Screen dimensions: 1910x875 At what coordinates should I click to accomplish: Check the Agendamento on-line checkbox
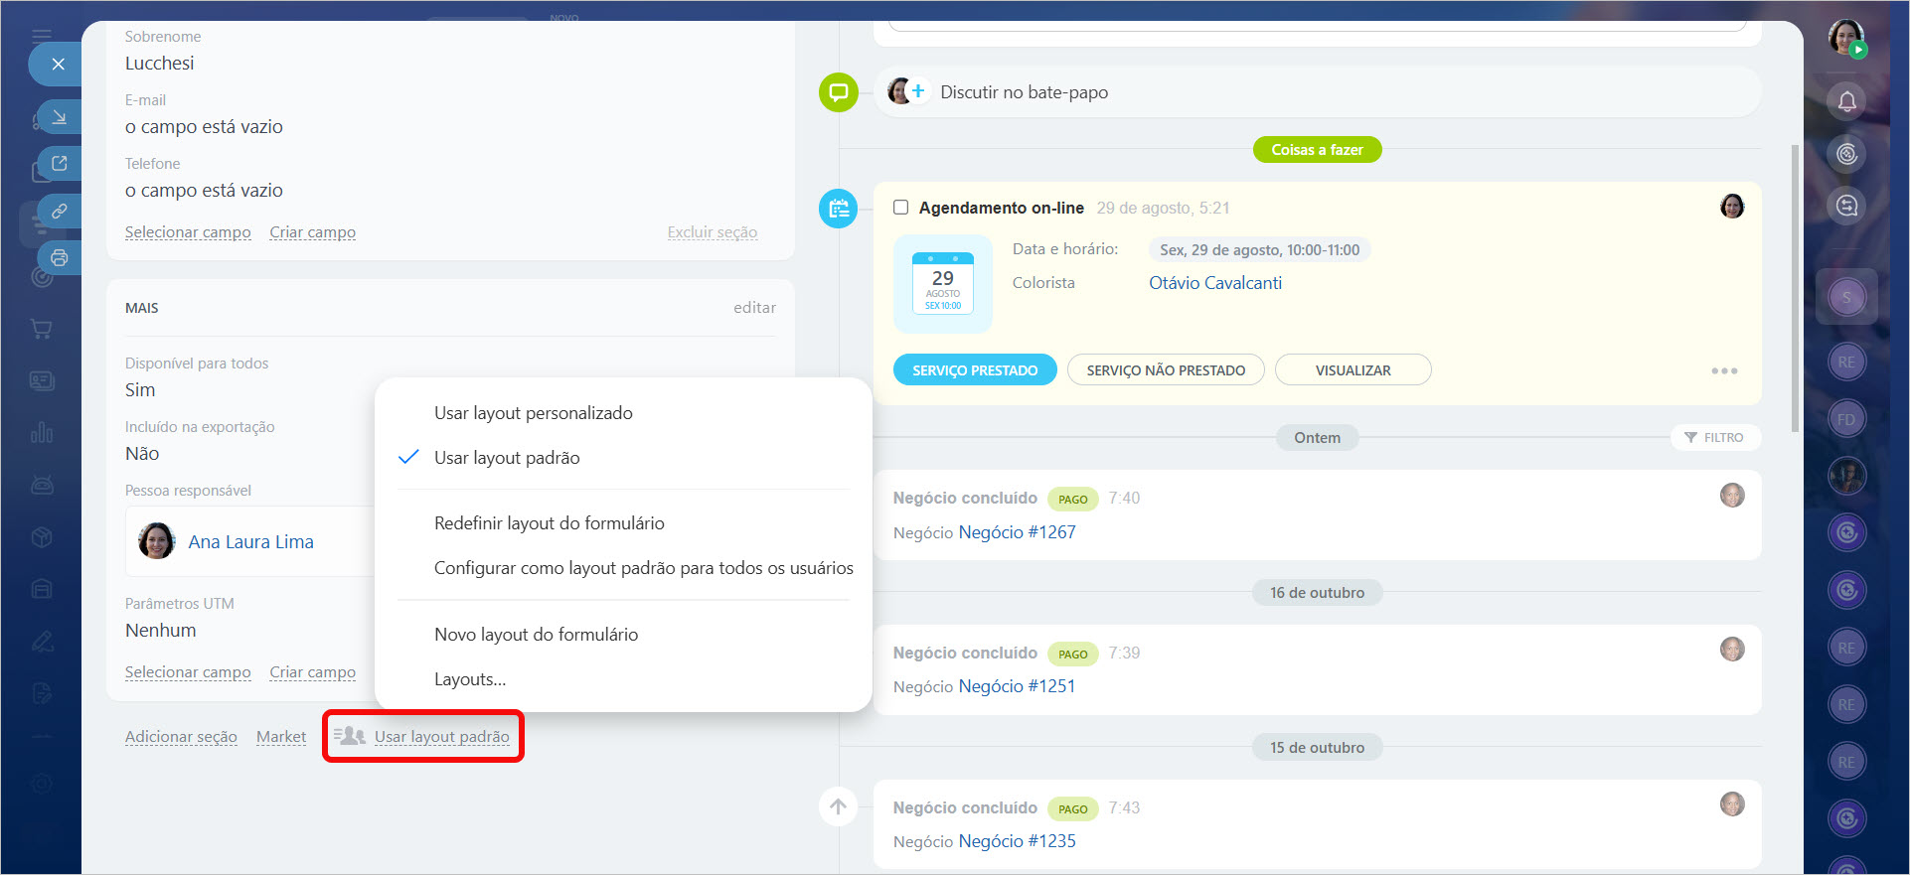click(x=900, y=208)
